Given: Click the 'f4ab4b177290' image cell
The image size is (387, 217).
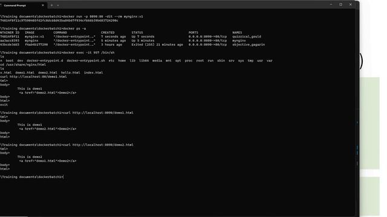Looking at the screenshot, I should (x=36, y=45).
